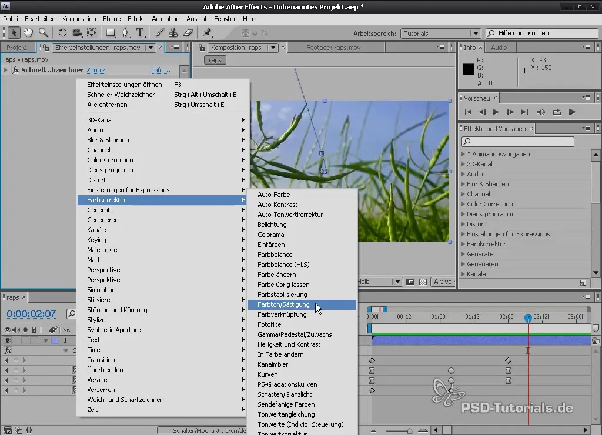This screenshot has width=602, height=435.
Task: Select the Puppet Pin tool
Action: coord(208,33)
